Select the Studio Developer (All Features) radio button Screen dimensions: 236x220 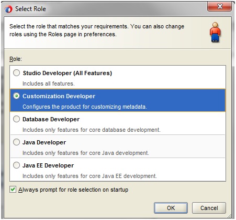[16, 73]
